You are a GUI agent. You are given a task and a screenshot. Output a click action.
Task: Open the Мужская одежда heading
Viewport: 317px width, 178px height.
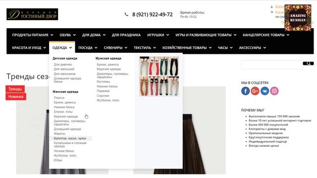[108, 58]
